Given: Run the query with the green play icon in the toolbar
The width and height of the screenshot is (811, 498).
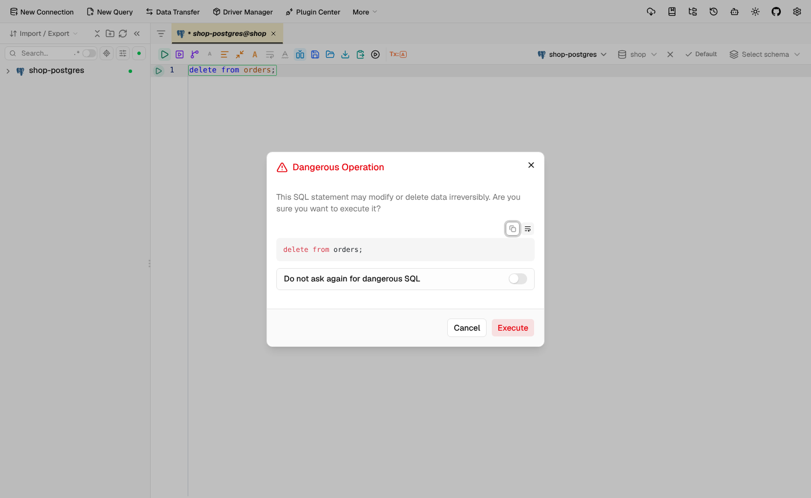Looking at the screenshot, I should point(165,54).
